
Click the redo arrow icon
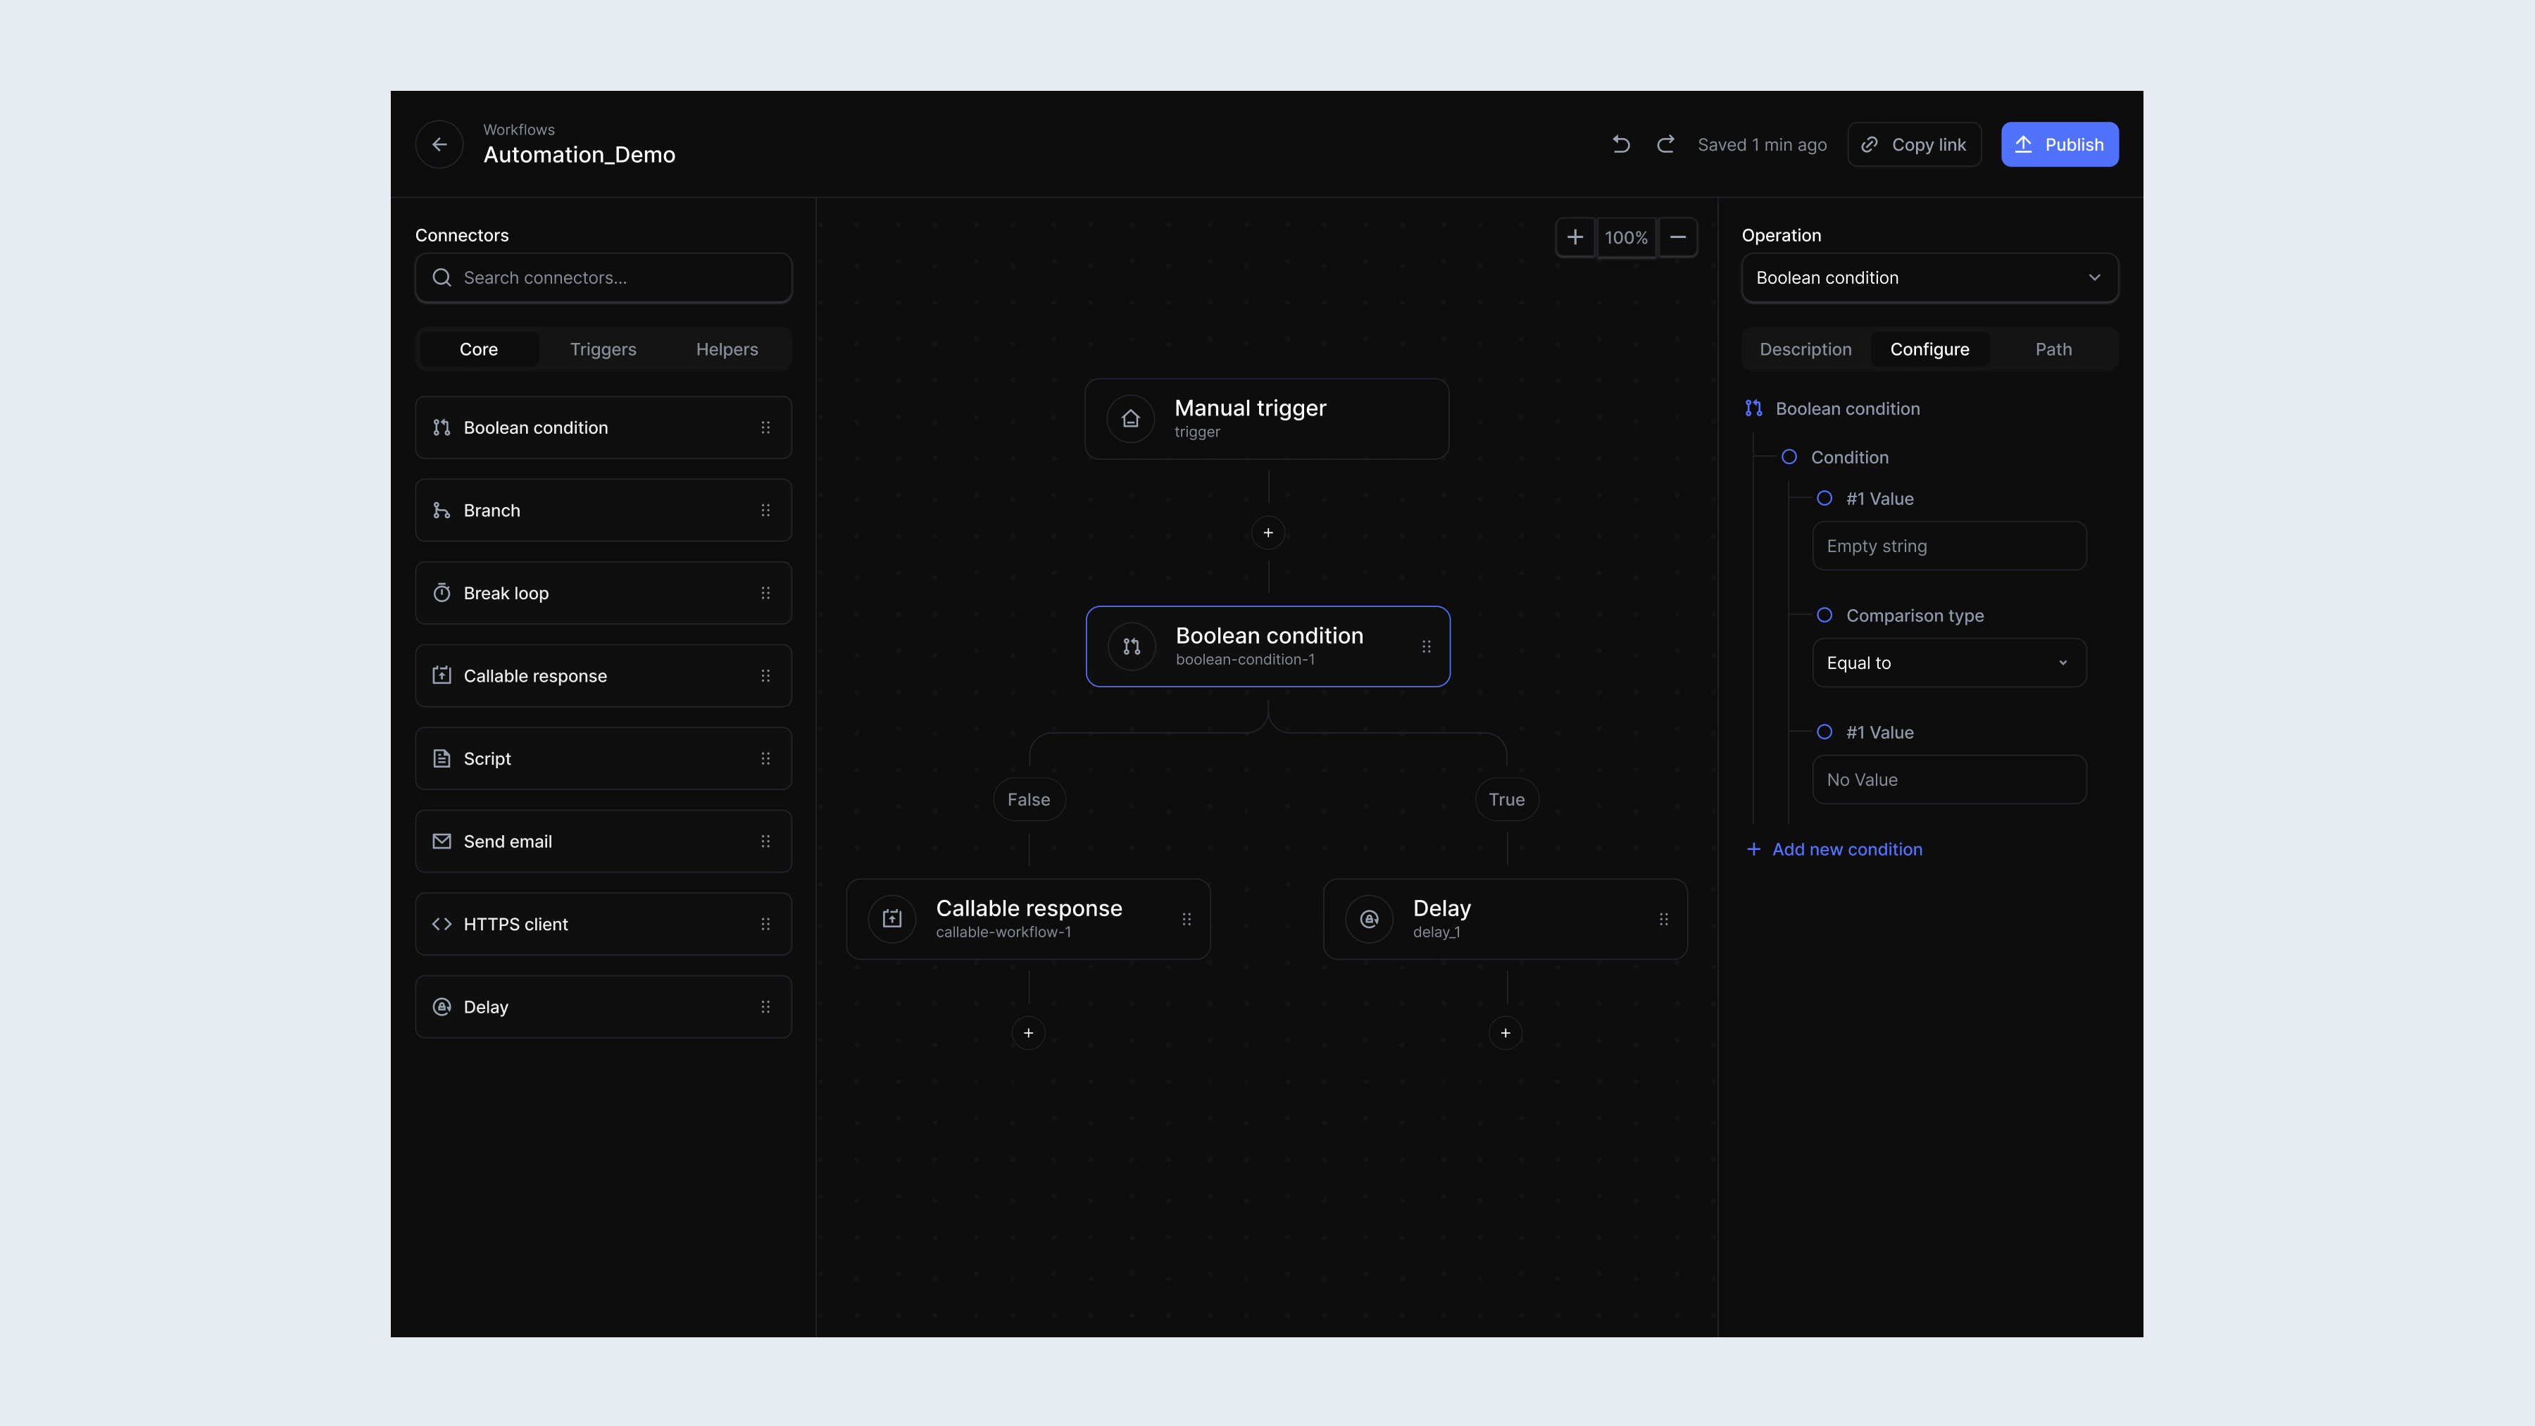[x=1666, y=144]
